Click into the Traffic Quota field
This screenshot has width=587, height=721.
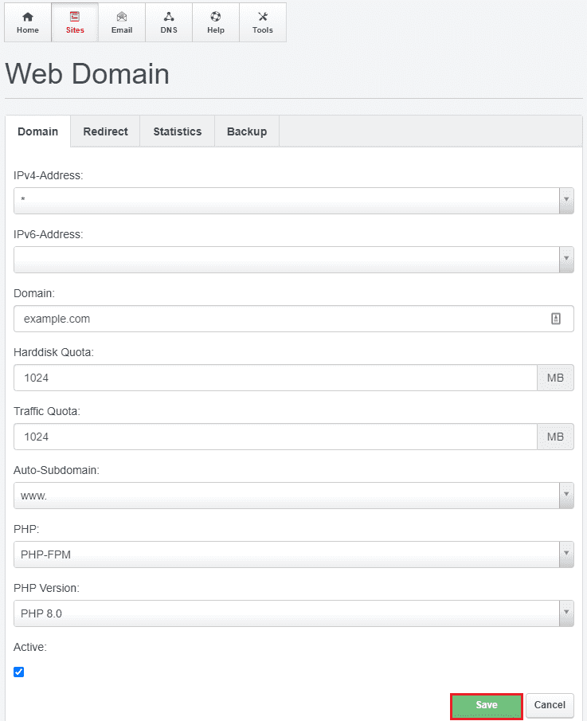tap(276, 437)
